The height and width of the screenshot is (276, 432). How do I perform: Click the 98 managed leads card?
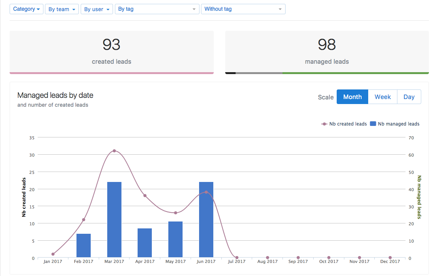click(x=327, y=51)
